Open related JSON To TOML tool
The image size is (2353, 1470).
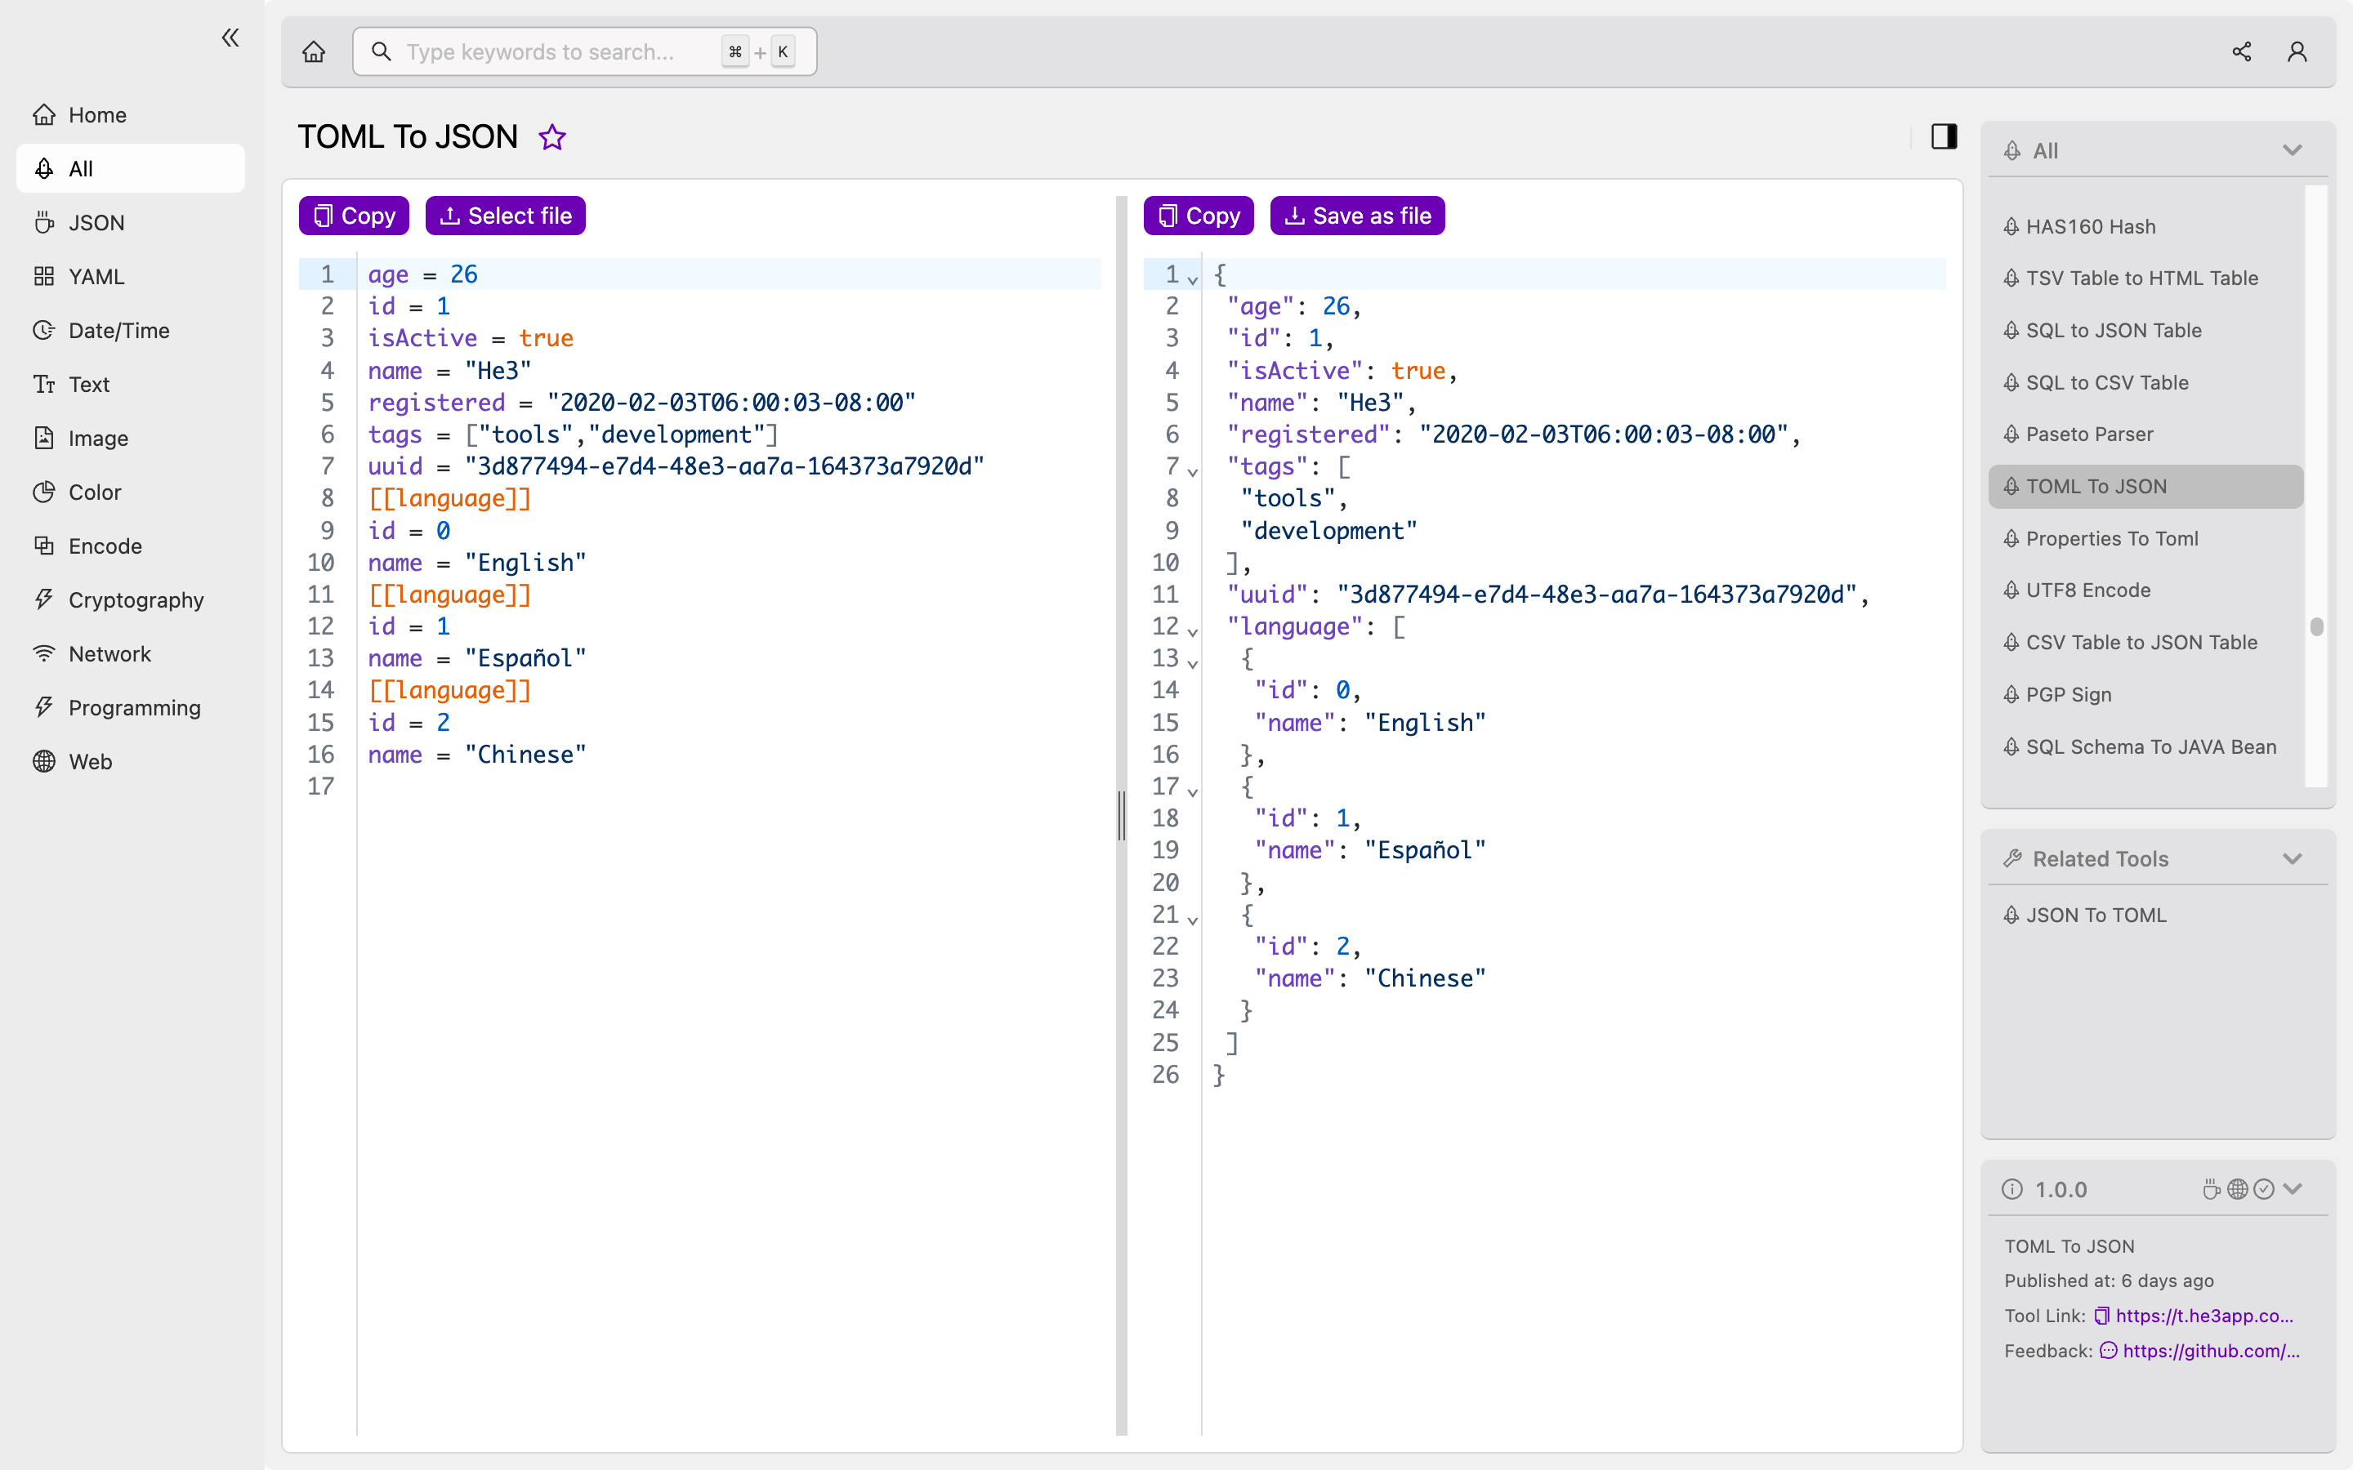click(x=2146, y=915)
